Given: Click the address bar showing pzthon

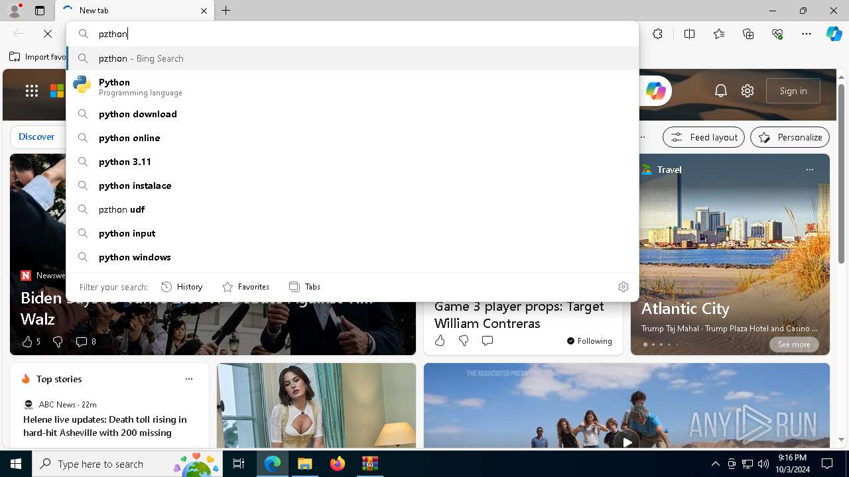Looking at the screenshot, I should click(x=352, y=34).
